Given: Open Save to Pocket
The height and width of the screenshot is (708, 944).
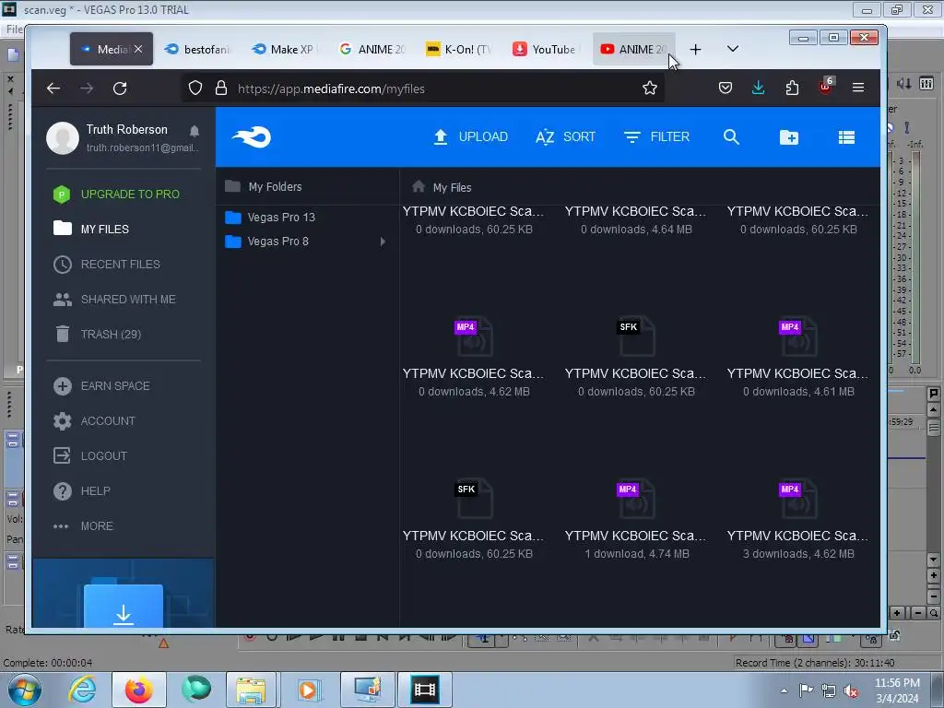Looking at the screenshot, I should point(726,88).
